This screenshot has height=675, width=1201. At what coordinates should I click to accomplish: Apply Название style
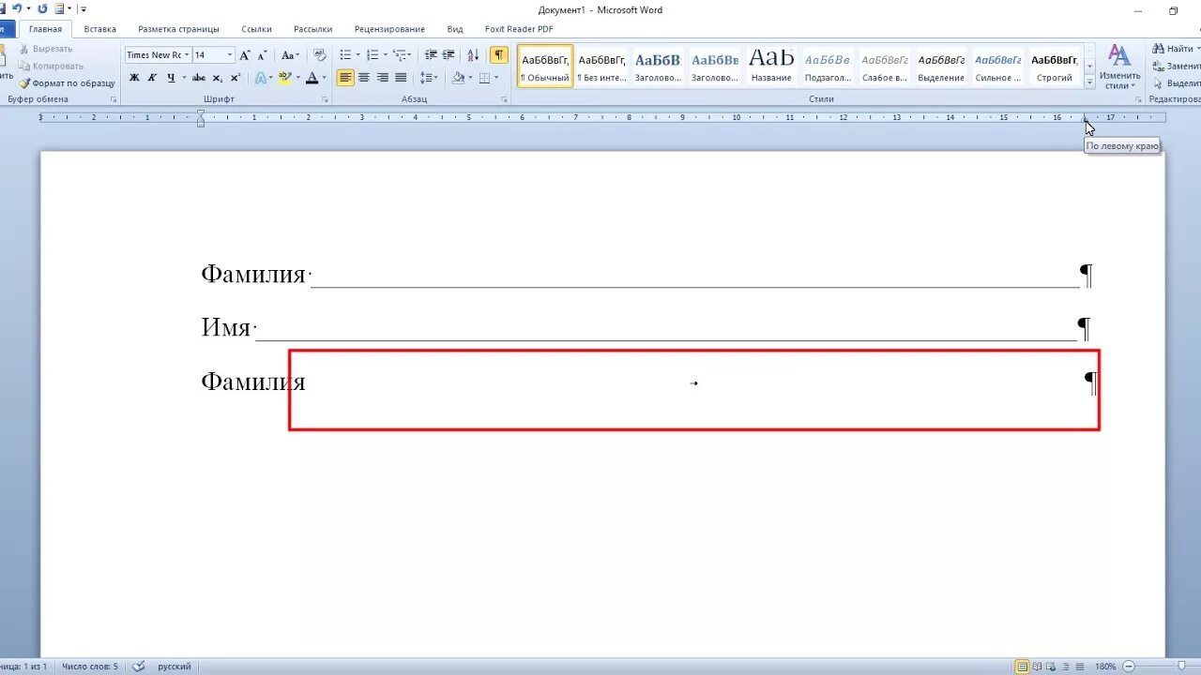pos(771,66)
